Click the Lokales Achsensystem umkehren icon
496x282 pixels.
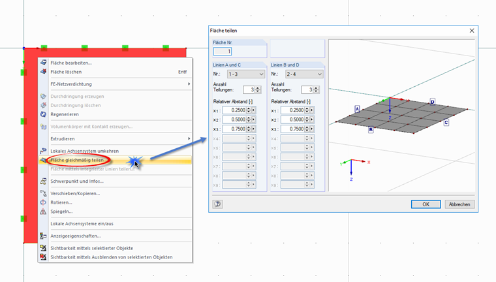[43, 151]
